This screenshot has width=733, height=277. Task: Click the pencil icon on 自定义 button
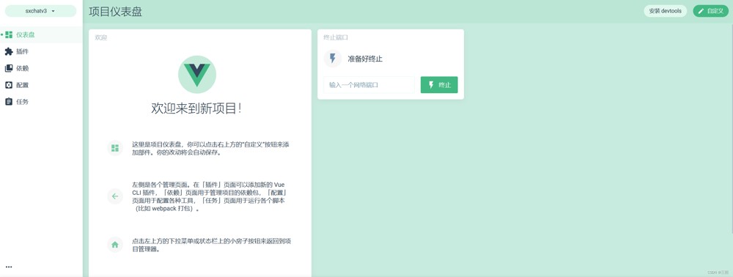coord(701,11)
